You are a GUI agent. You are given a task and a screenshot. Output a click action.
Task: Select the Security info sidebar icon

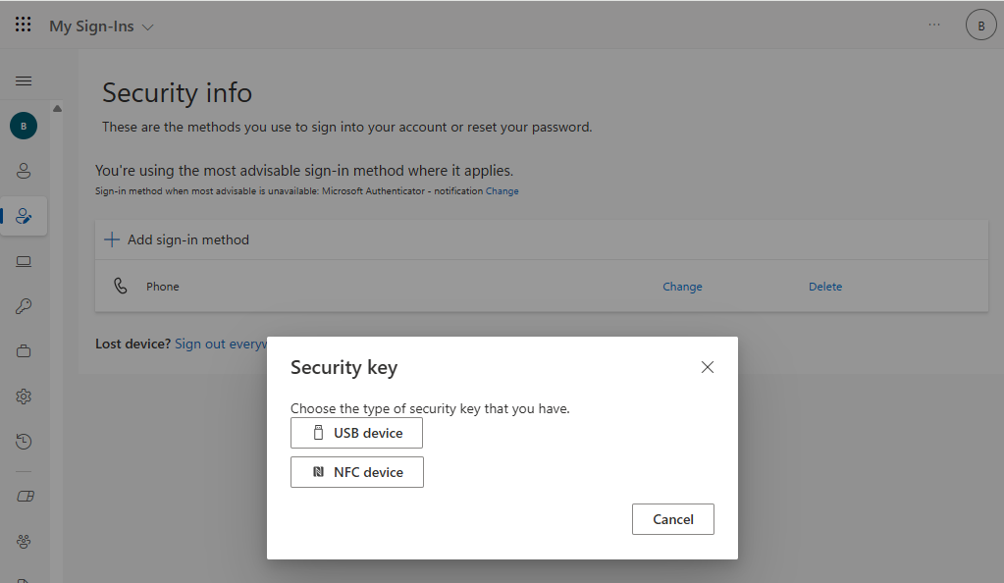[24, 216]
